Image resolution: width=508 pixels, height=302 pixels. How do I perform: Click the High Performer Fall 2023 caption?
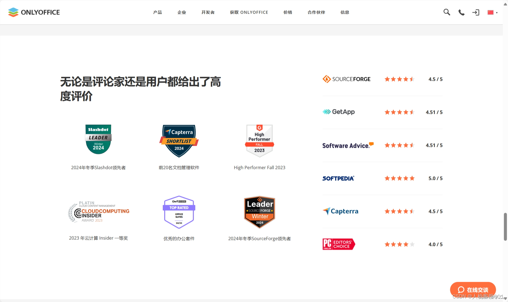pyautogui.click(x=259, y=168)
